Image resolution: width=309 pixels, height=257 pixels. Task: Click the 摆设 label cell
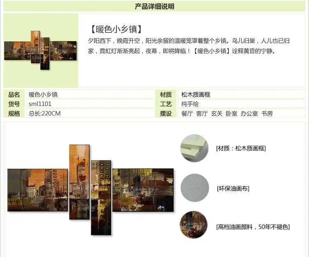click(x=166, y=113)
